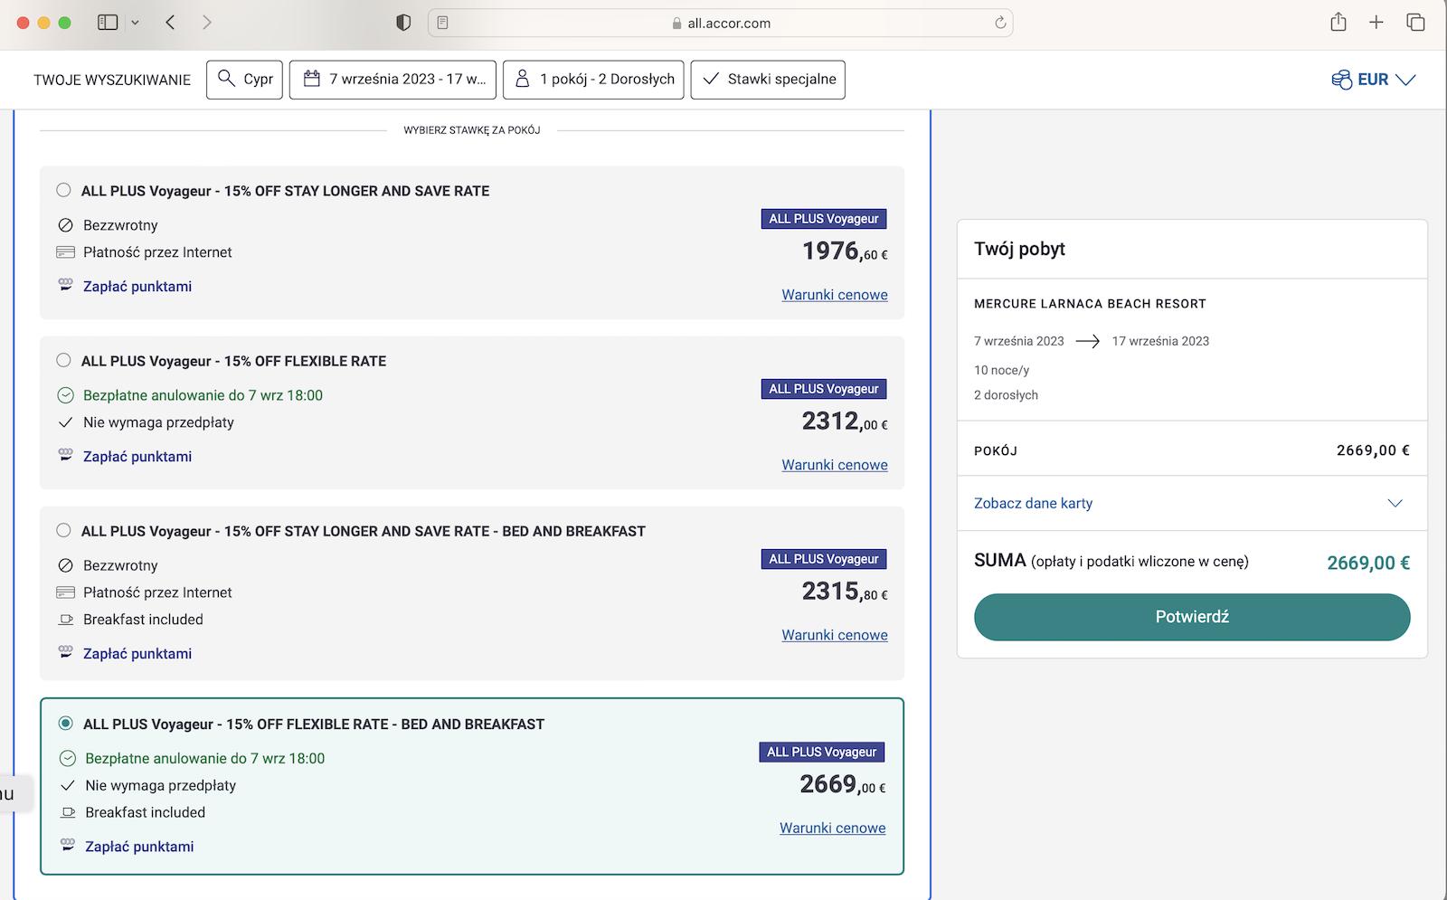Go back to the previous page
The width and height of the screenshot is (1447, 900).
pos(170,23)
